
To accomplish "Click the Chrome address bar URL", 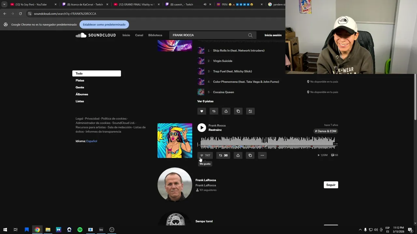I will [65, 14].
